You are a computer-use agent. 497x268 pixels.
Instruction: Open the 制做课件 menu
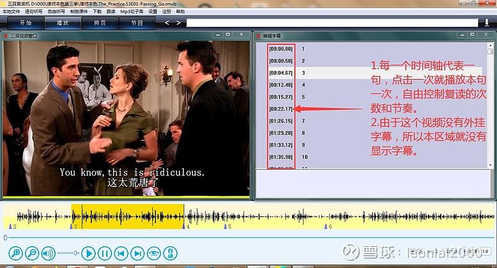(x=79, y=11)
